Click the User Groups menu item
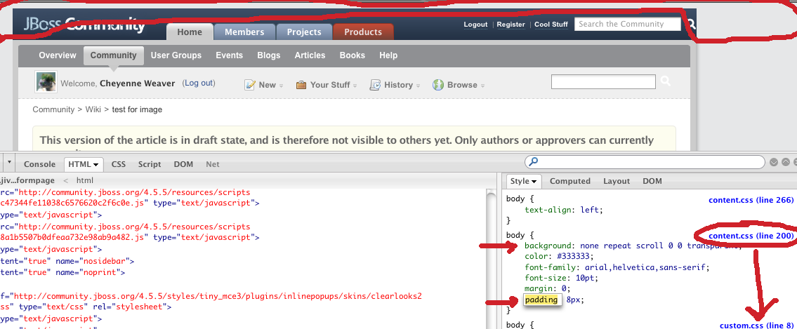797x329 pixels. coord(176,55)
